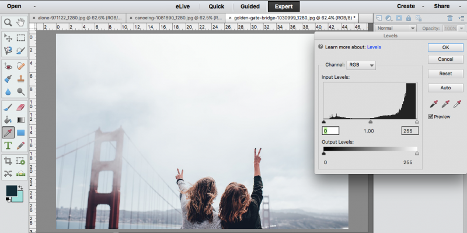Click Auto levels button
Screen dimensions: 467x233
click(x=445, y=88)
